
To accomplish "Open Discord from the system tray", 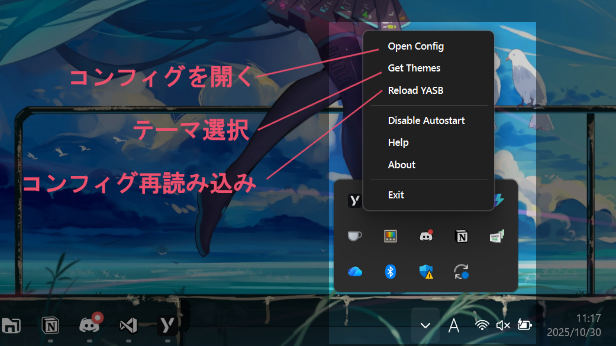I will [x=426, y=236].
